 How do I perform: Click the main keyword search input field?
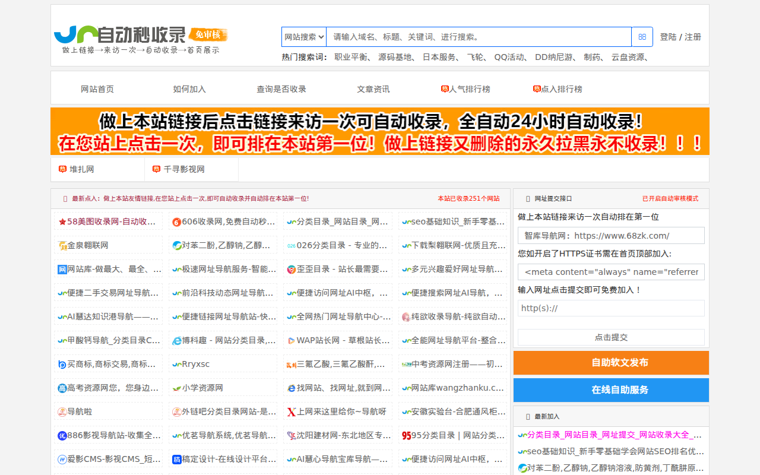click(x=479, y=37)
